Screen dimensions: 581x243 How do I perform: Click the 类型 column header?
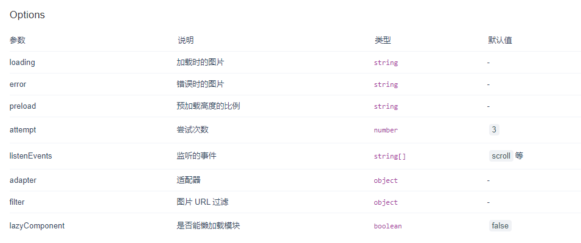(x=383, y=40)
